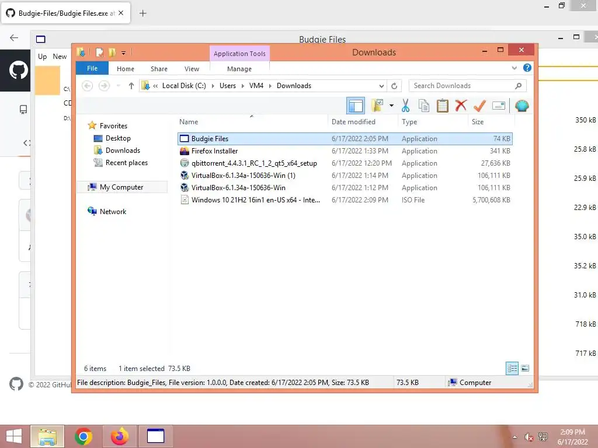Image resolution: width=598 pixels, height=448 pixels.
Task: Open Google Chrome from the taskbar
Action: (83, 436)
